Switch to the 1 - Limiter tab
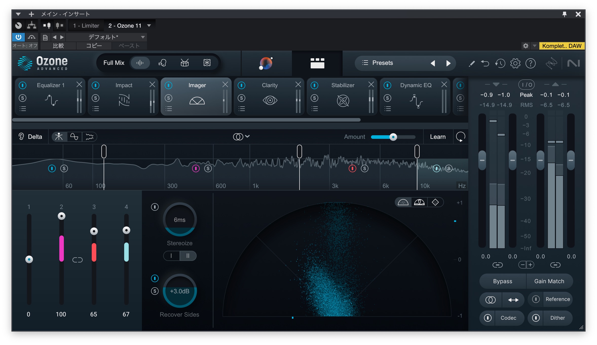 (x=86, y=26)
